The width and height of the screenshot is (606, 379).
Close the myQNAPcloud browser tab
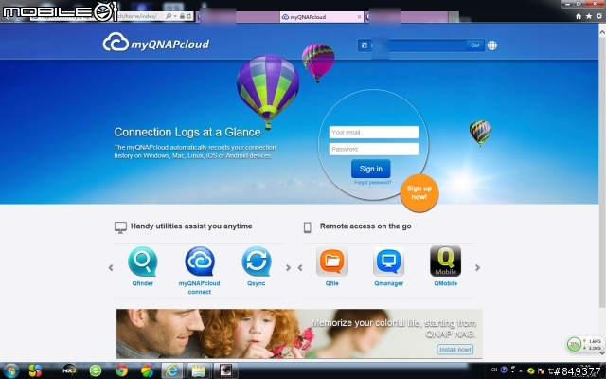click(359, 17)
